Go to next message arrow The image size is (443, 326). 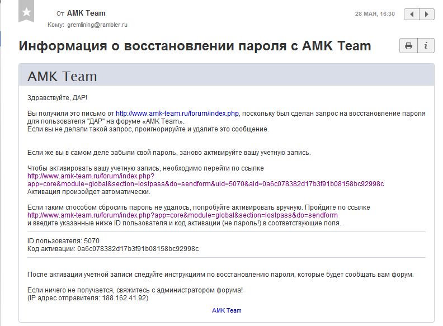click(427, 14)
